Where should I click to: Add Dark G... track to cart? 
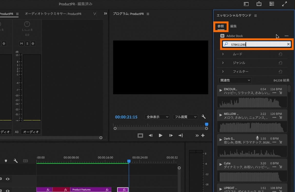(x=281, y=142)
